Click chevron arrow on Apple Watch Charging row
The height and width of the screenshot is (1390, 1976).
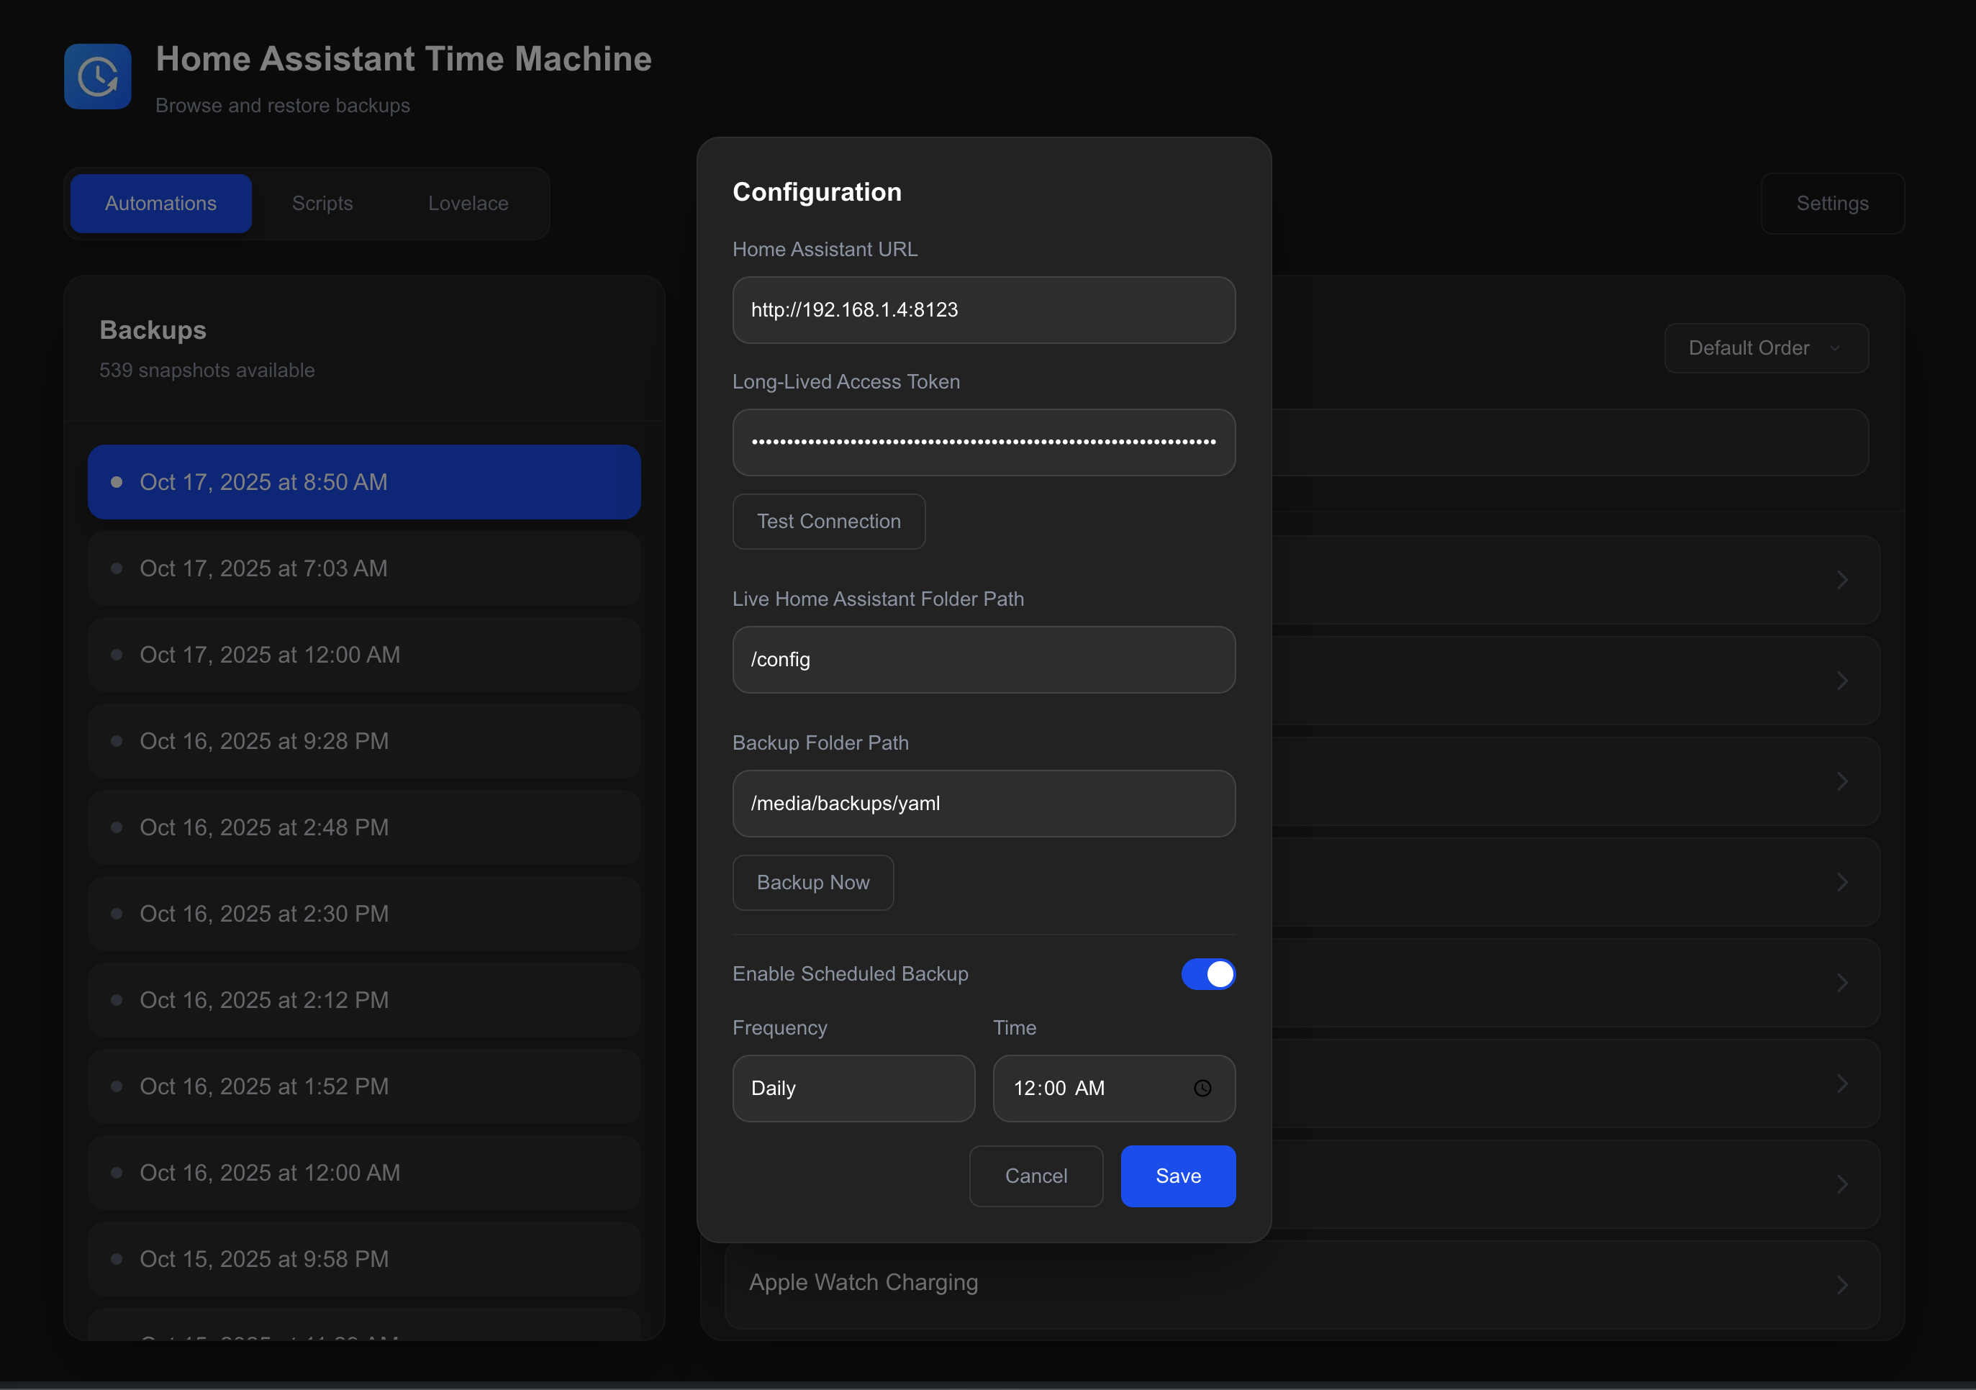tap(1841, 1285)
